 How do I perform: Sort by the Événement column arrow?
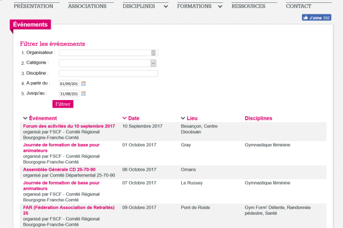pyautogui.click(x=25, y=118)
